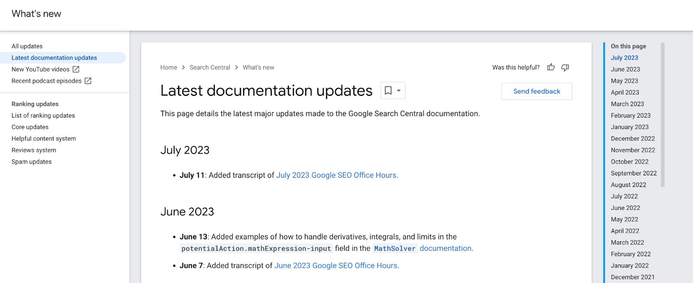
Task: Jump to March 2023 section
Action: click(627, 104)
